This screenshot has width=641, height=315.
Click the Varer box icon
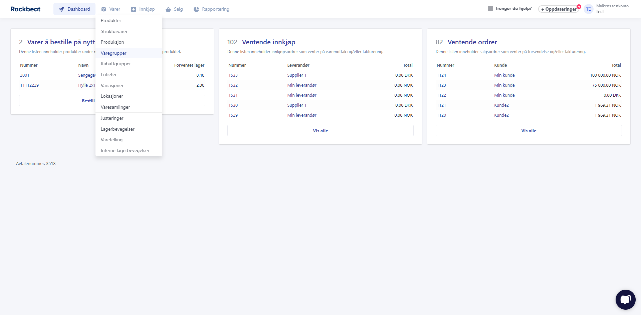coord(104,9)
